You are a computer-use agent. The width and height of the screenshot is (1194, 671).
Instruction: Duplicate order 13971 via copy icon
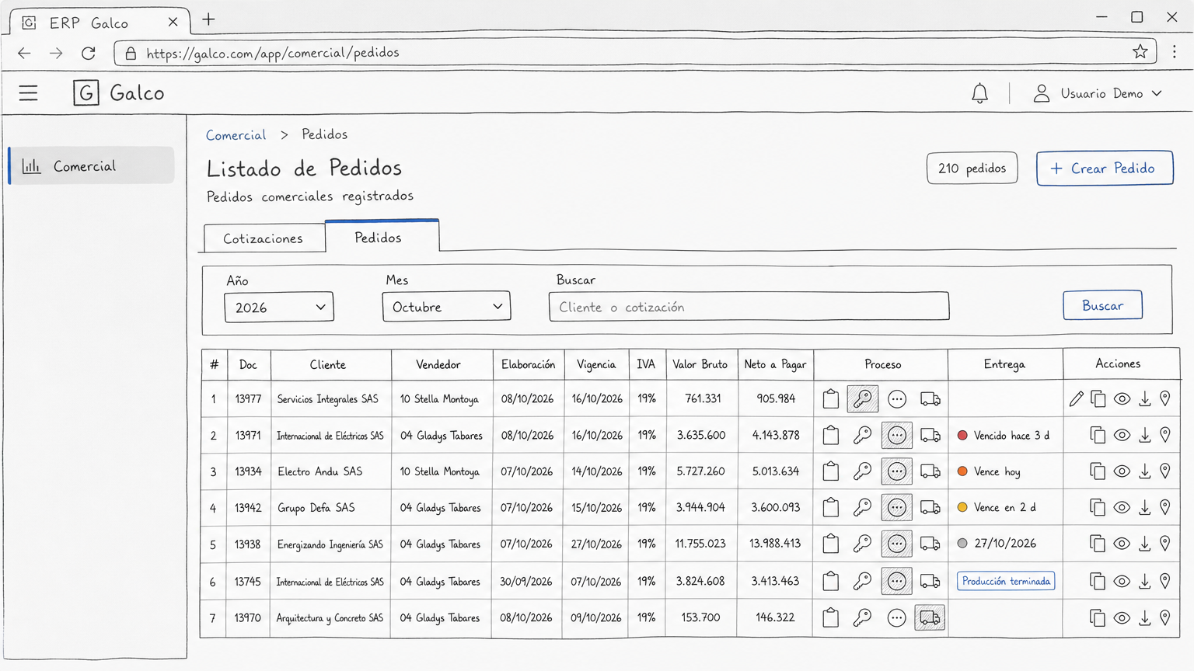1098,436
